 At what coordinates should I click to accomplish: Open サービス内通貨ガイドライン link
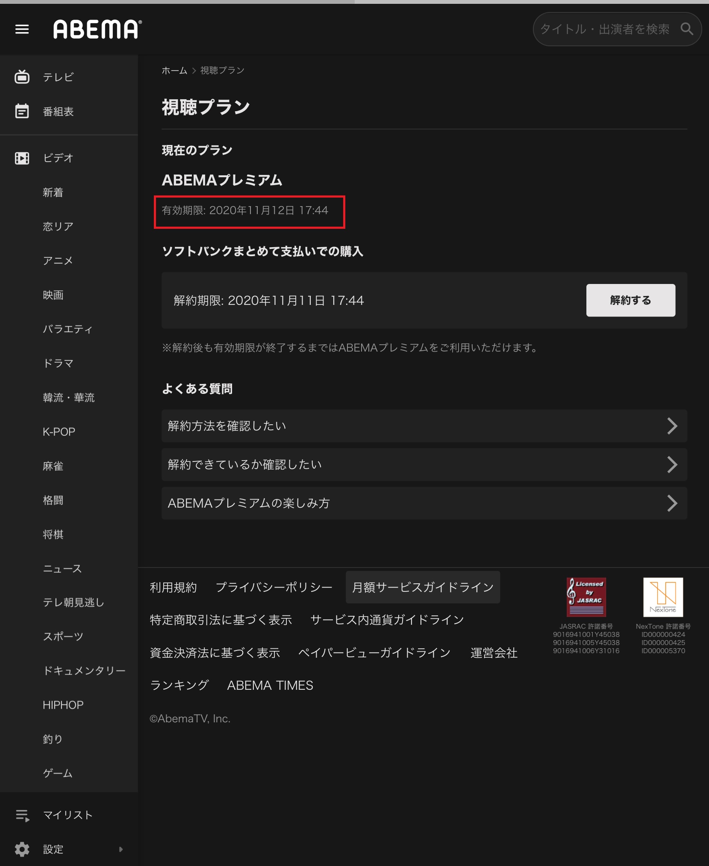tap(387, 620)
